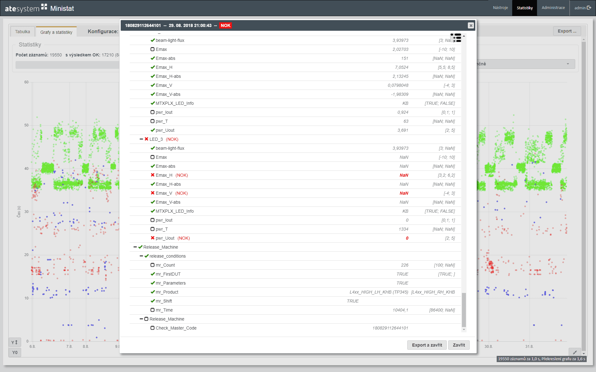Click the red cross next to Emax_H NOK
596x372 pixels.
152,175
